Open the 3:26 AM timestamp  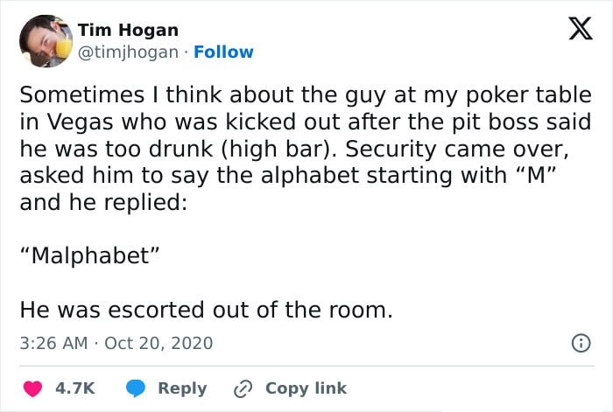tap(53, 343)
